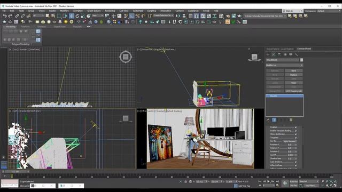Image resolution: width=342 pixels, height=192 pixels.
Task: Open the Modifier List dropdown
Action: 284,65
